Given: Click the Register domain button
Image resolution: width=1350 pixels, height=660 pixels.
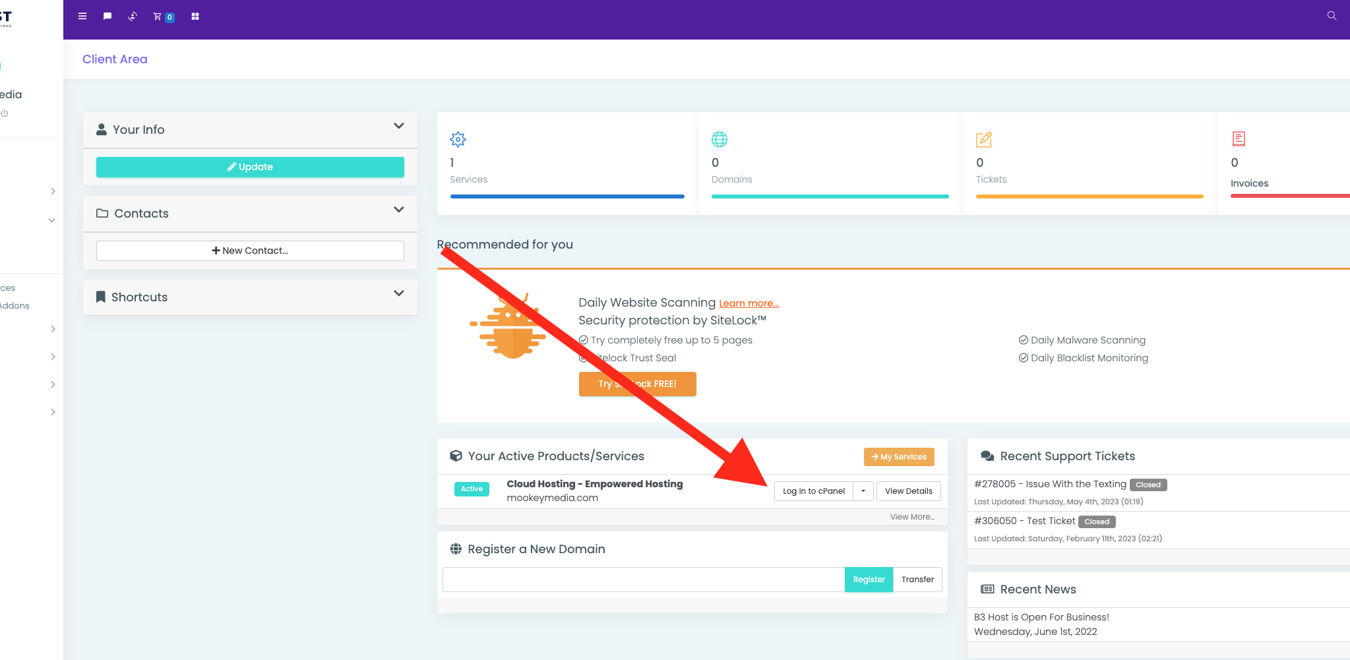Looking at the screenshot, I should (869, 580).
